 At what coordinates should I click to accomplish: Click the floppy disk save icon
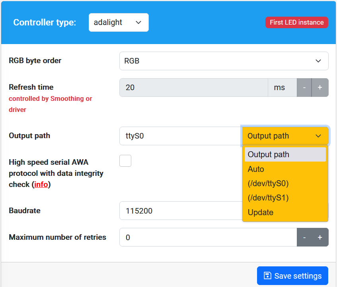point(268,276)
